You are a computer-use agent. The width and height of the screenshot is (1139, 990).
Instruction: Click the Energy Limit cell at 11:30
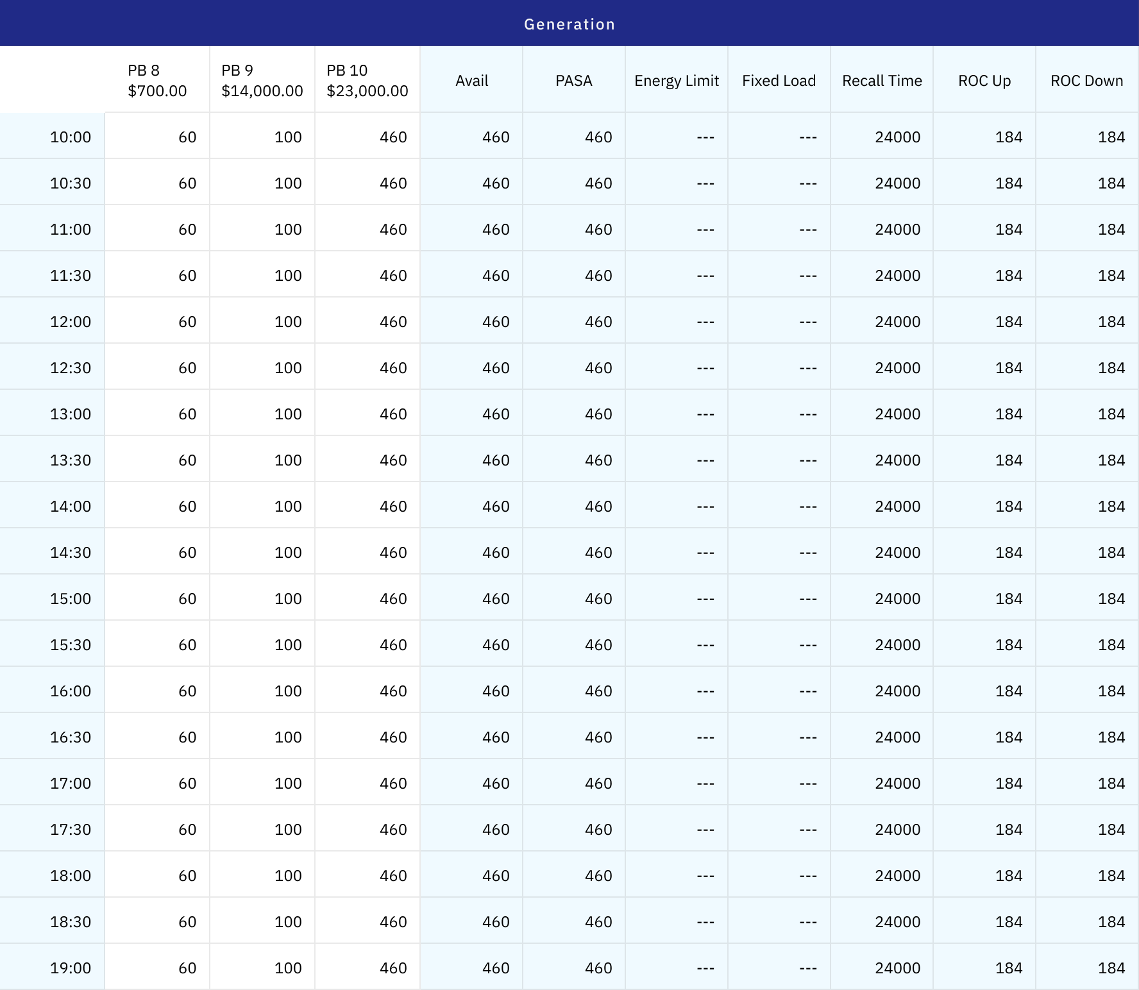(x=677, y=276)
